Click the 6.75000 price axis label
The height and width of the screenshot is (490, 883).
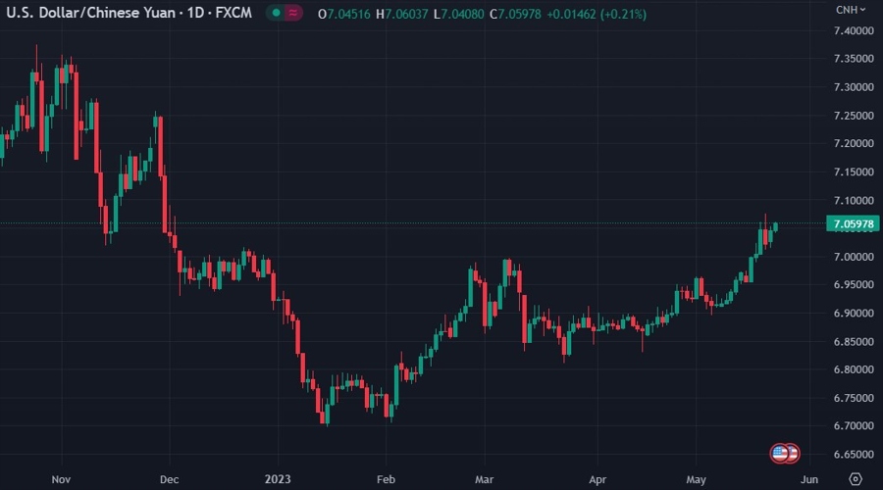pyautogui.click(x=854, y=398)
